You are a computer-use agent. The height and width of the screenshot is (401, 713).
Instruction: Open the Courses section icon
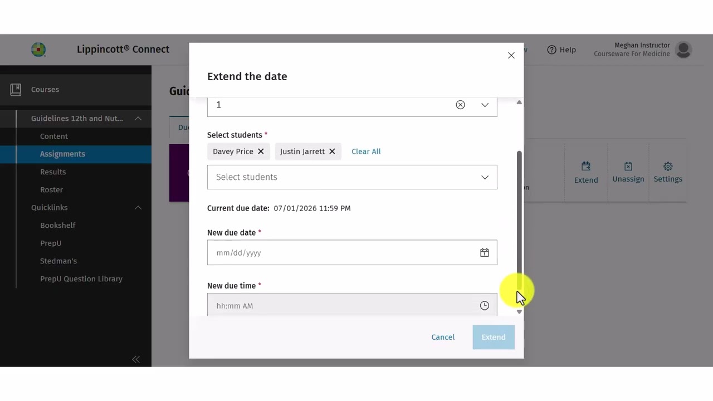16,89
